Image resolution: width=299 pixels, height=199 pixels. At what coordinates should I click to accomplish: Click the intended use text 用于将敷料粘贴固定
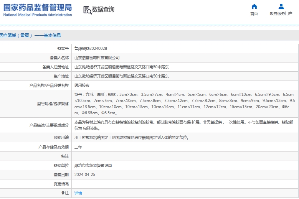(132, 138)
